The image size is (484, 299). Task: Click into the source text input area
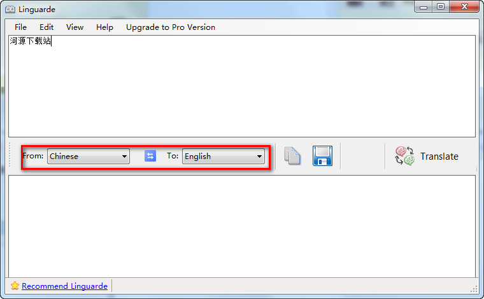pos(242,86)
